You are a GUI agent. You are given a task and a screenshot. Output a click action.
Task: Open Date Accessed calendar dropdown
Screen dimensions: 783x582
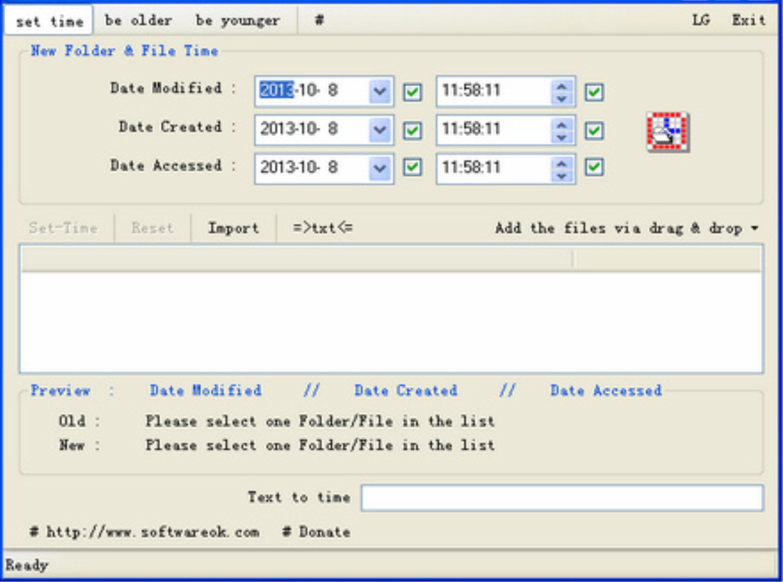click(380, 169)
